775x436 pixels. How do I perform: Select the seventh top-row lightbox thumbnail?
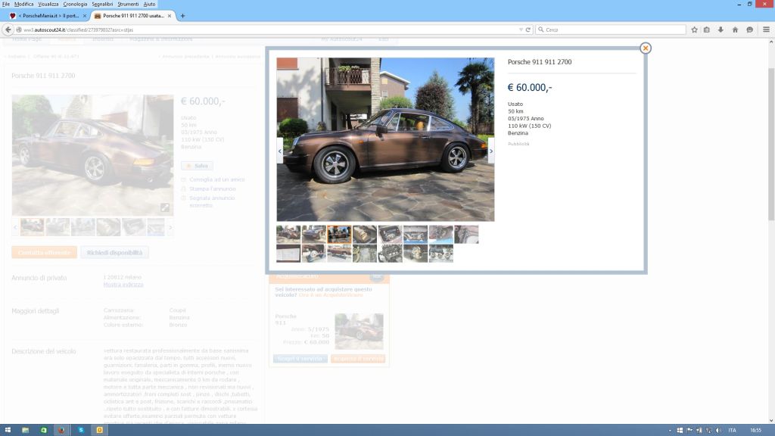pyautogui.click(x=441, y=235)
